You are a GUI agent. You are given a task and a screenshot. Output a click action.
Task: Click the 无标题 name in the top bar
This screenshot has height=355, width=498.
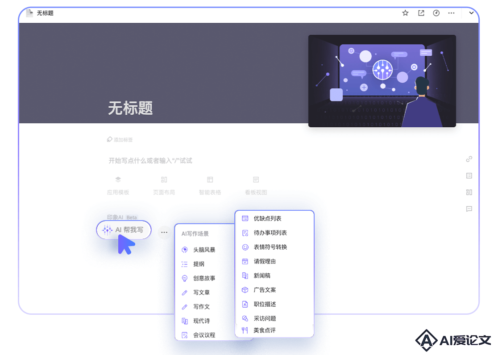point(45,13)
